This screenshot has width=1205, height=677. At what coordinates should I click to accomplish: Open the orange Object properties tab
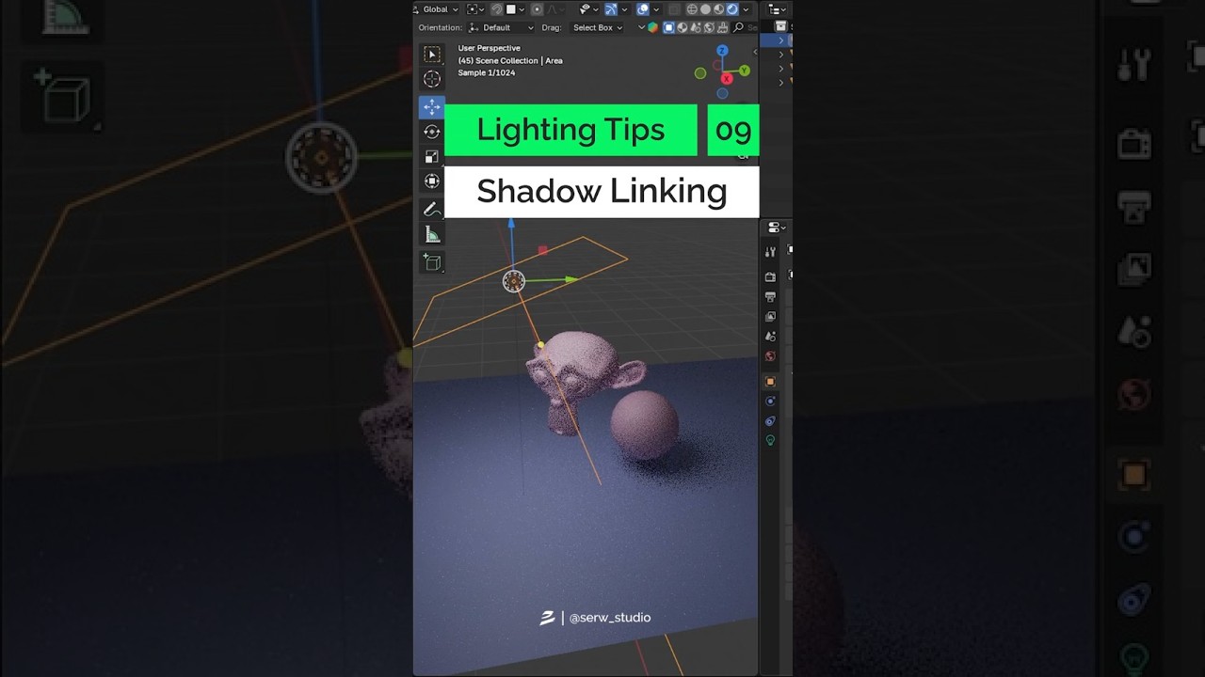[770, 382]
